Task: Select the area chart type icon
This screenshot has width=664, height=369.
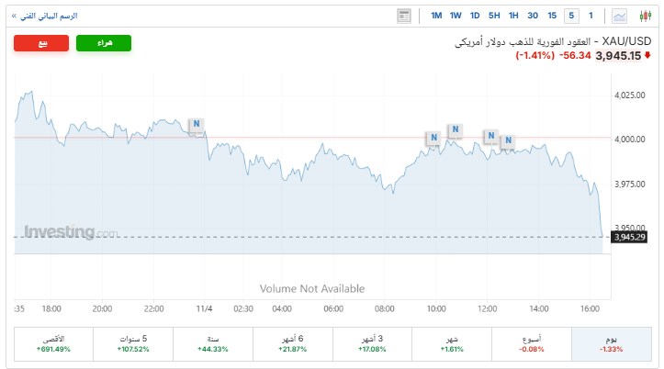Action: tap(620, 16)
